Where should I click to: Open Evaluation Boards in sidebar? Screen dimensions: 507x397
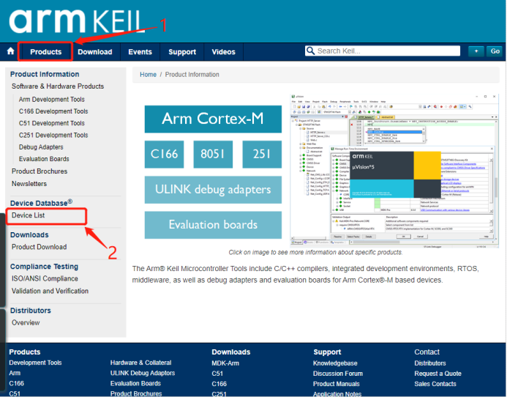pos(44,159)
